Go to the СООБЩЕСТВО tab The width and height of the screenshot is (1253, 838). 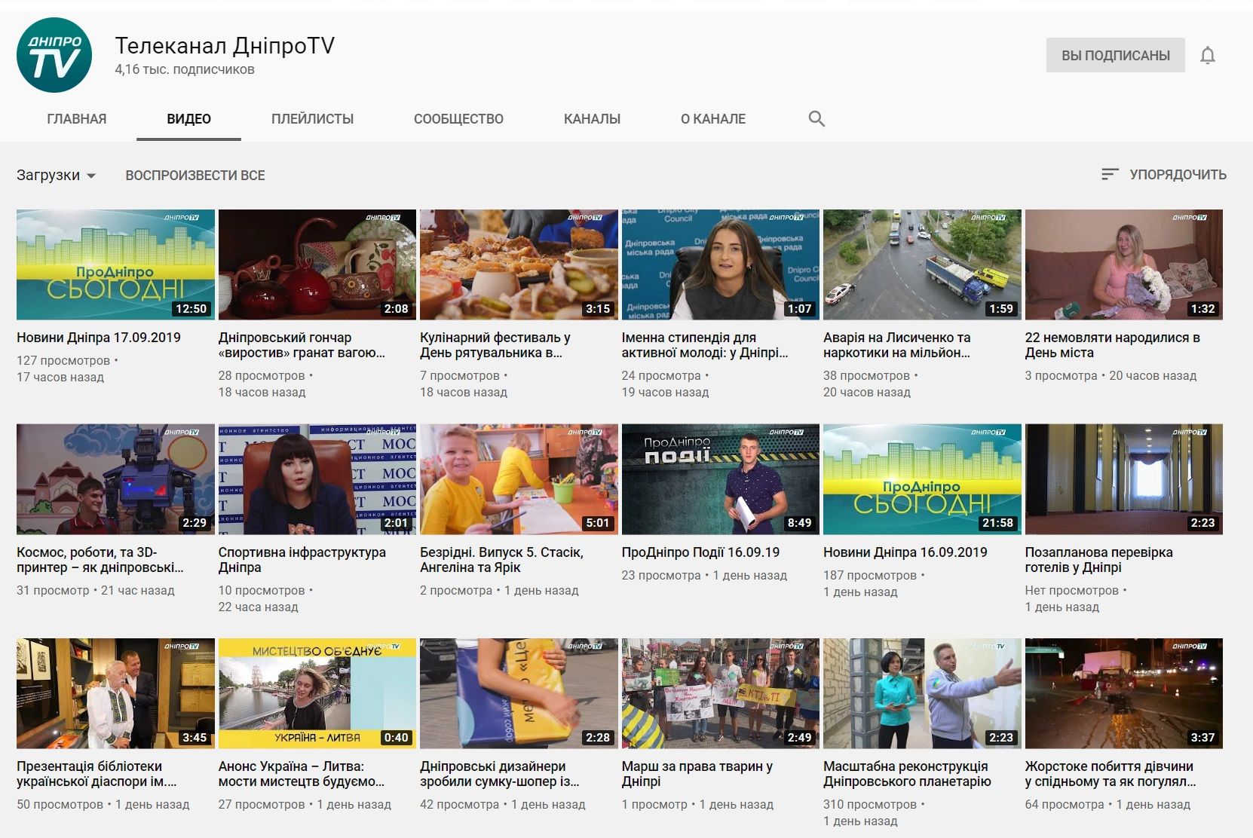point(458,119)
